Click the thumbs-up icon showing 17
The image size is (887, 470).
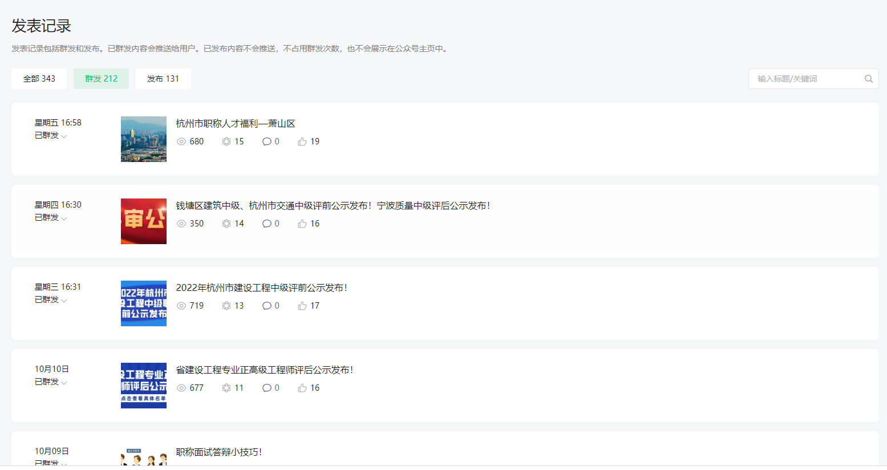[302, 306]
